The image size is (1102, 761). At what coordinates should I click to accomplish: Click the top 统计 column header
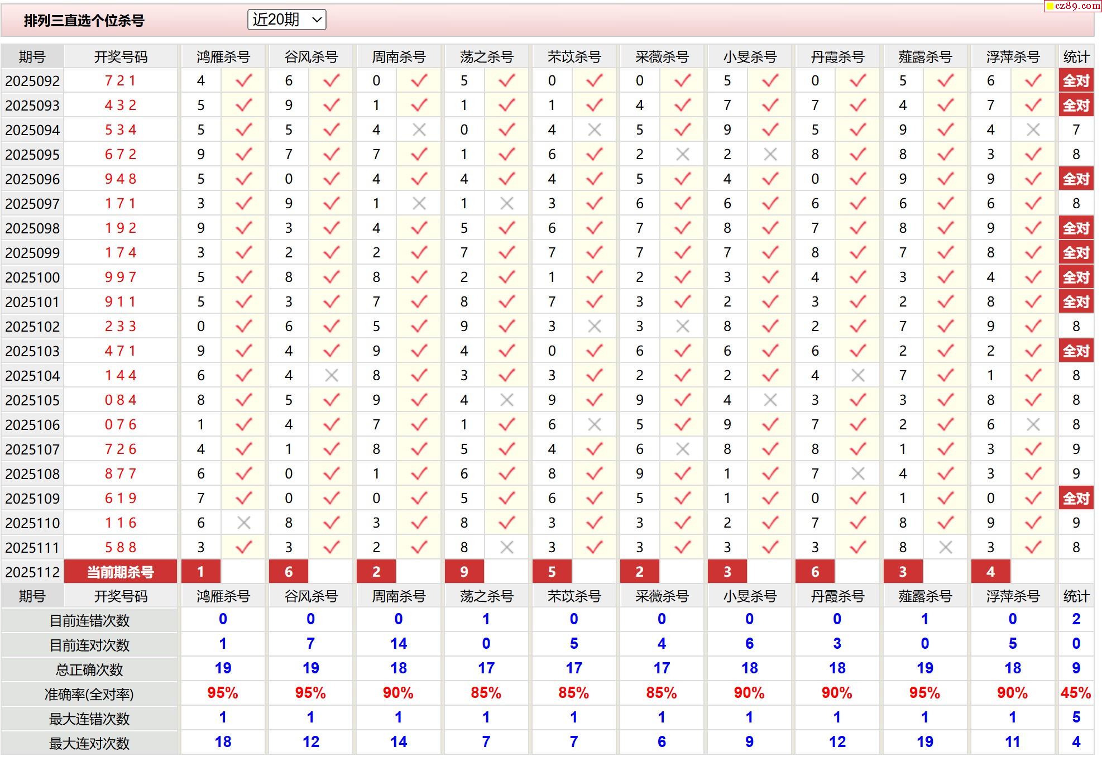coord(1076,57)
